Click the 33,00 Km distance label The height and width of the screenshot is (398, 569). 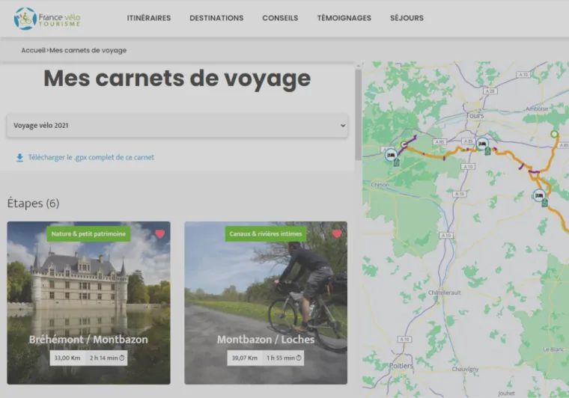click(x=67, y=358)
